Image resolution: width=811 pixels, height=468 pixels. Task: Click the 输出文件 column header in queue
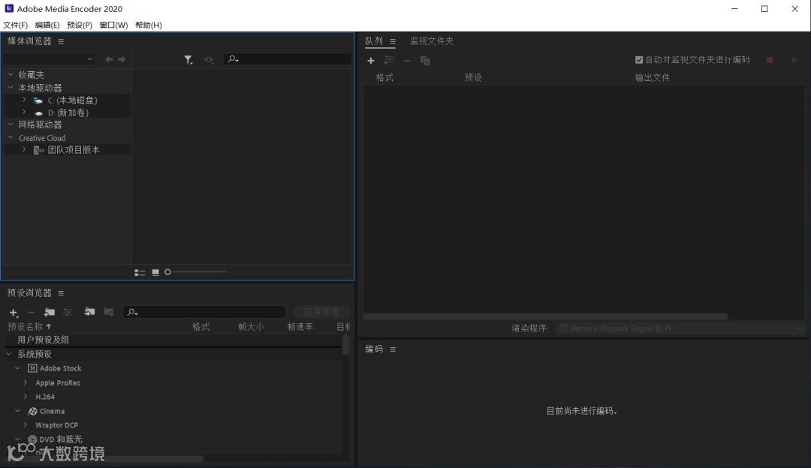653,77
